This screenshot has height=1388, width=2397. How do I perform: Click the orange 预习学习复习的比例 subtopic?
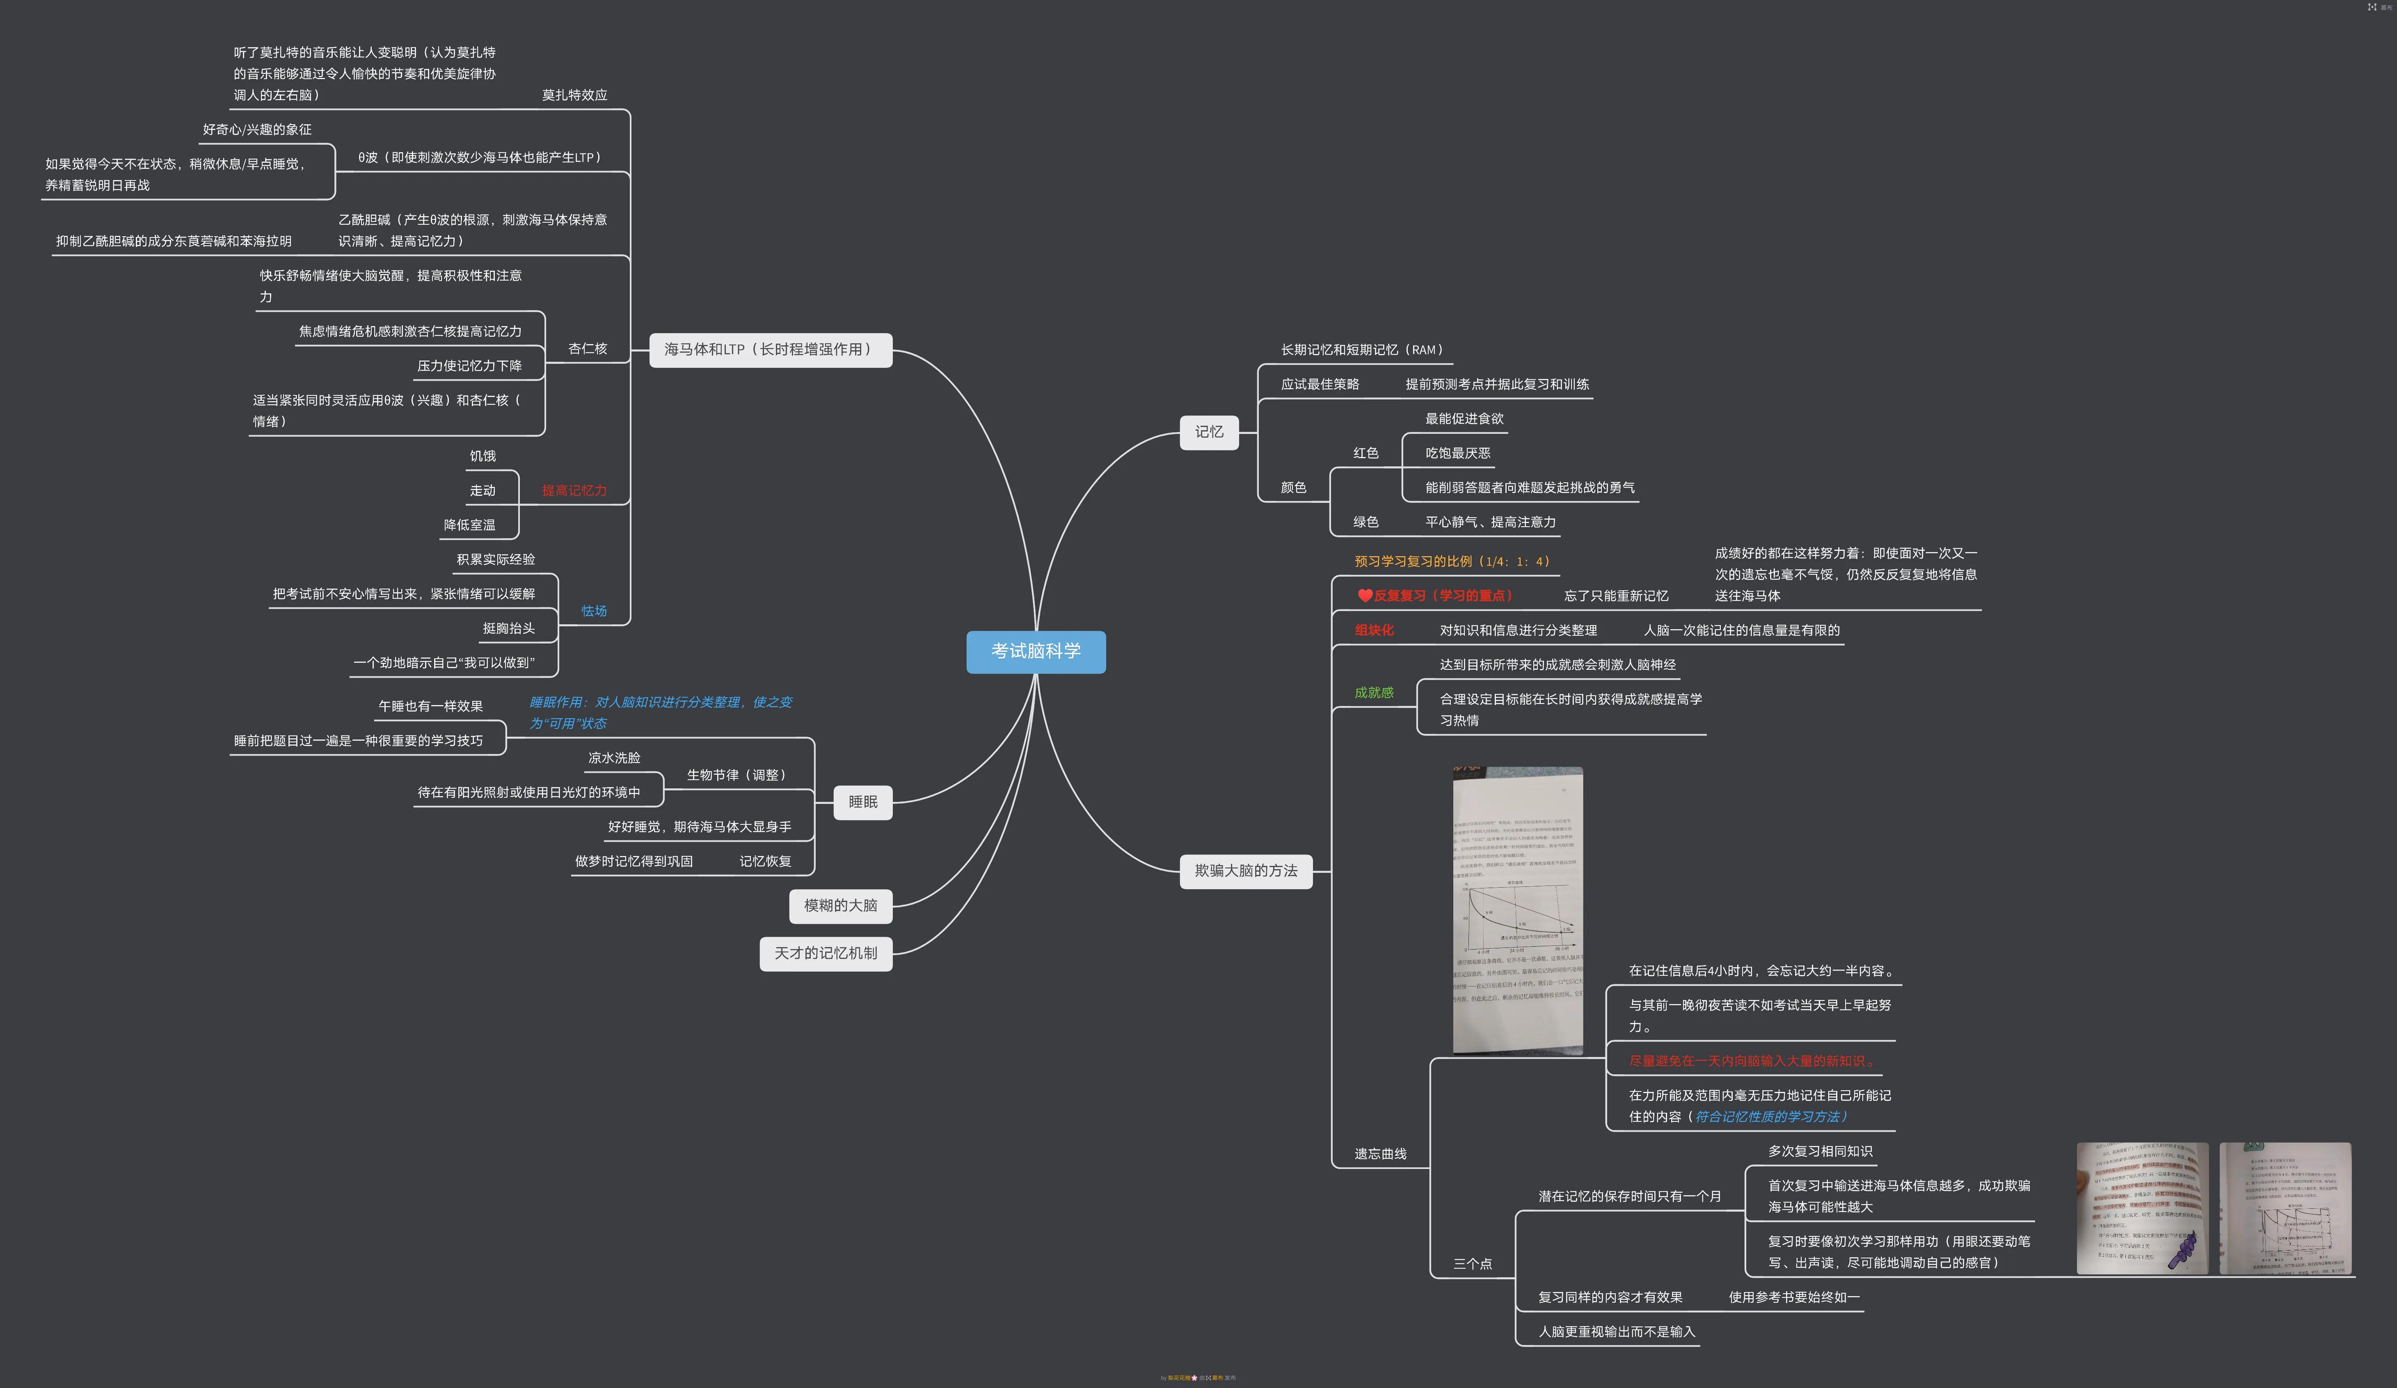tap(1452, 562)
